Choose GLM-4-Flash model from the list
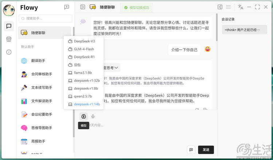 click(x=84, y=49)
